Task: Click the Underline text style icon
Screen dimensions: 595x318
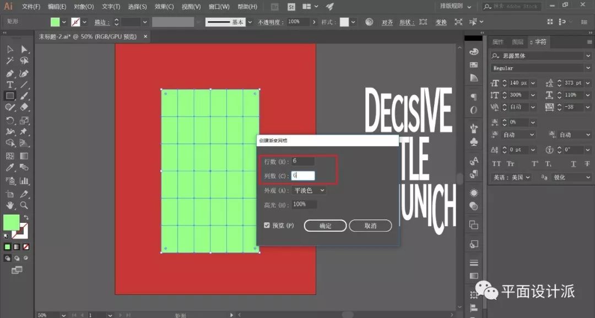Action: tap(573, 164)
